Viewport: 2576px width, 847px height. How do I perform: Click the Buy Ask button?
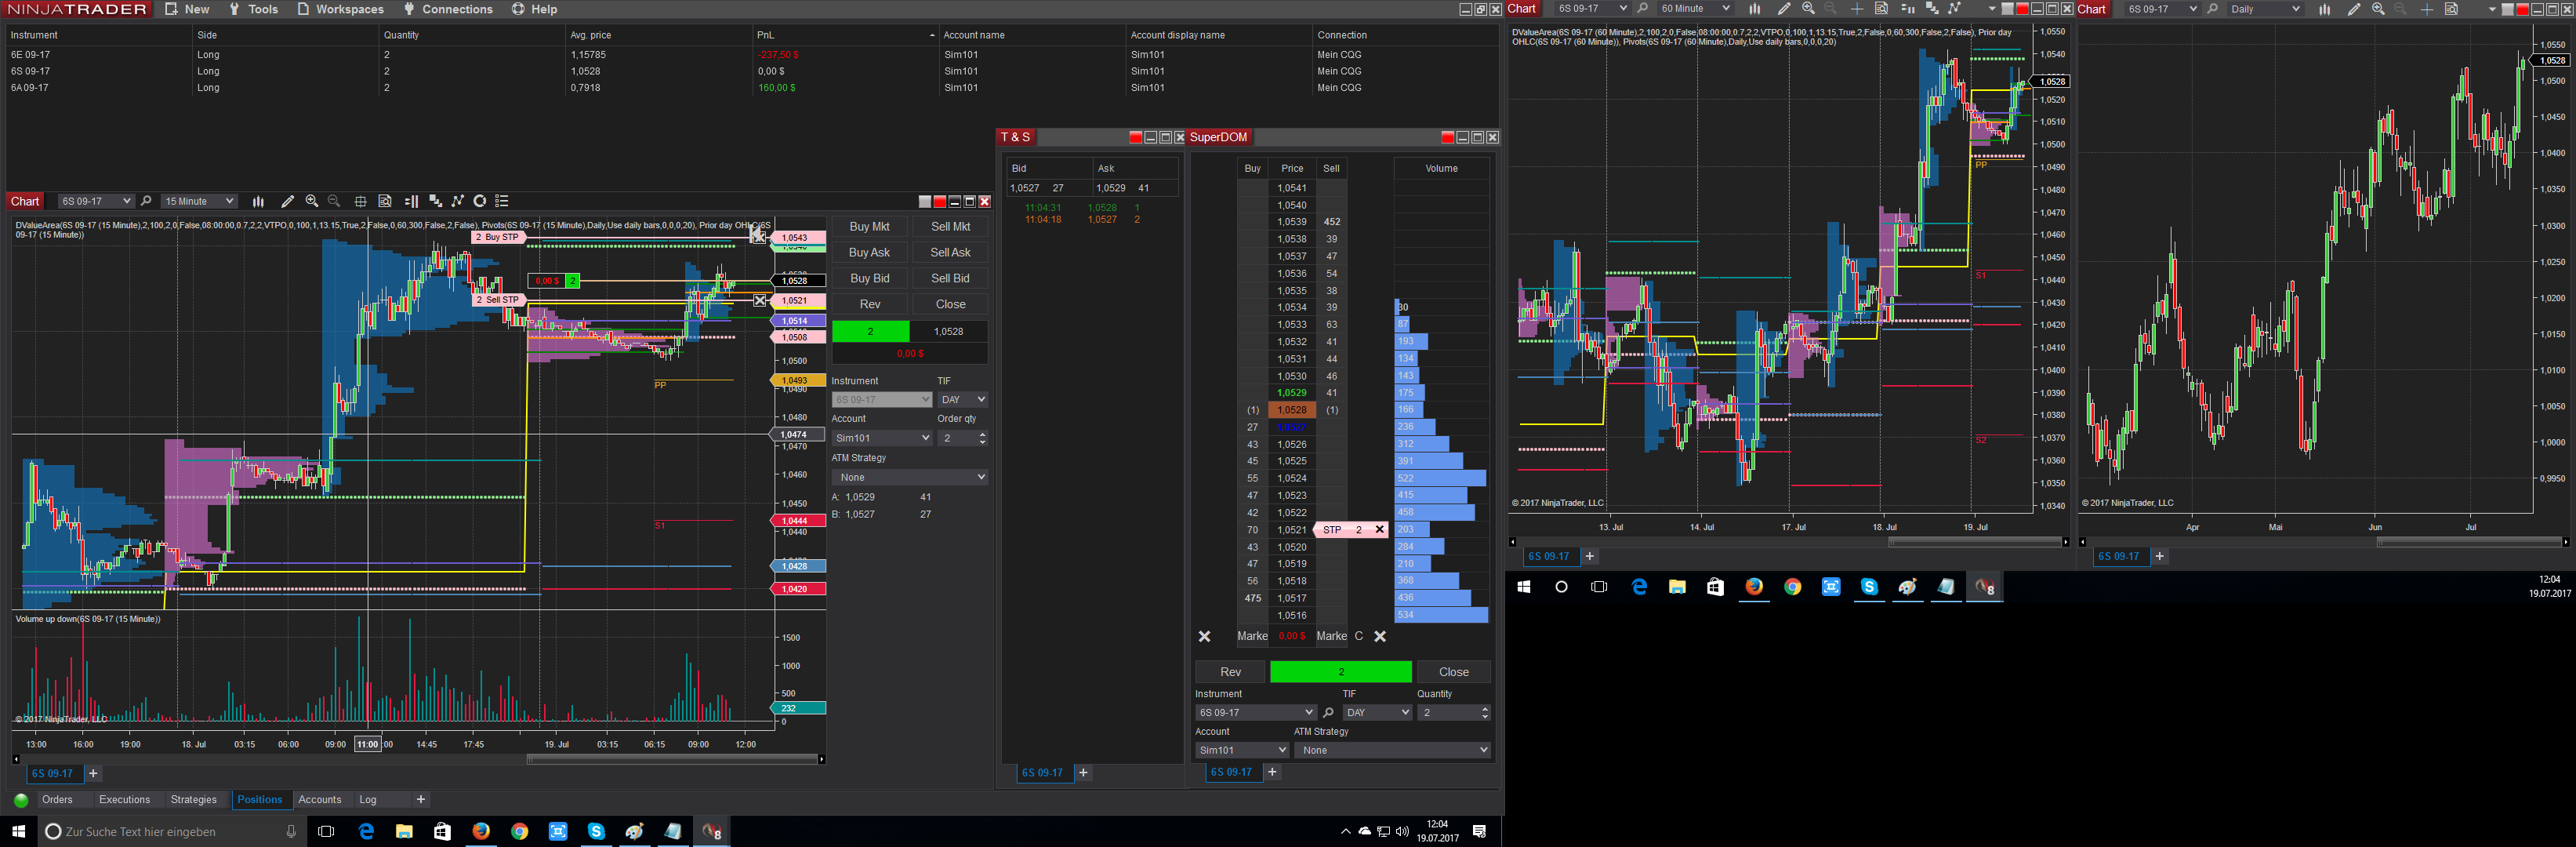pos(869,253)
